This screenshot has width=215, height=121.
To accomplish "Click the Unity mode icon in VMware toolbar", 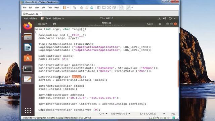I will point(114,7).
